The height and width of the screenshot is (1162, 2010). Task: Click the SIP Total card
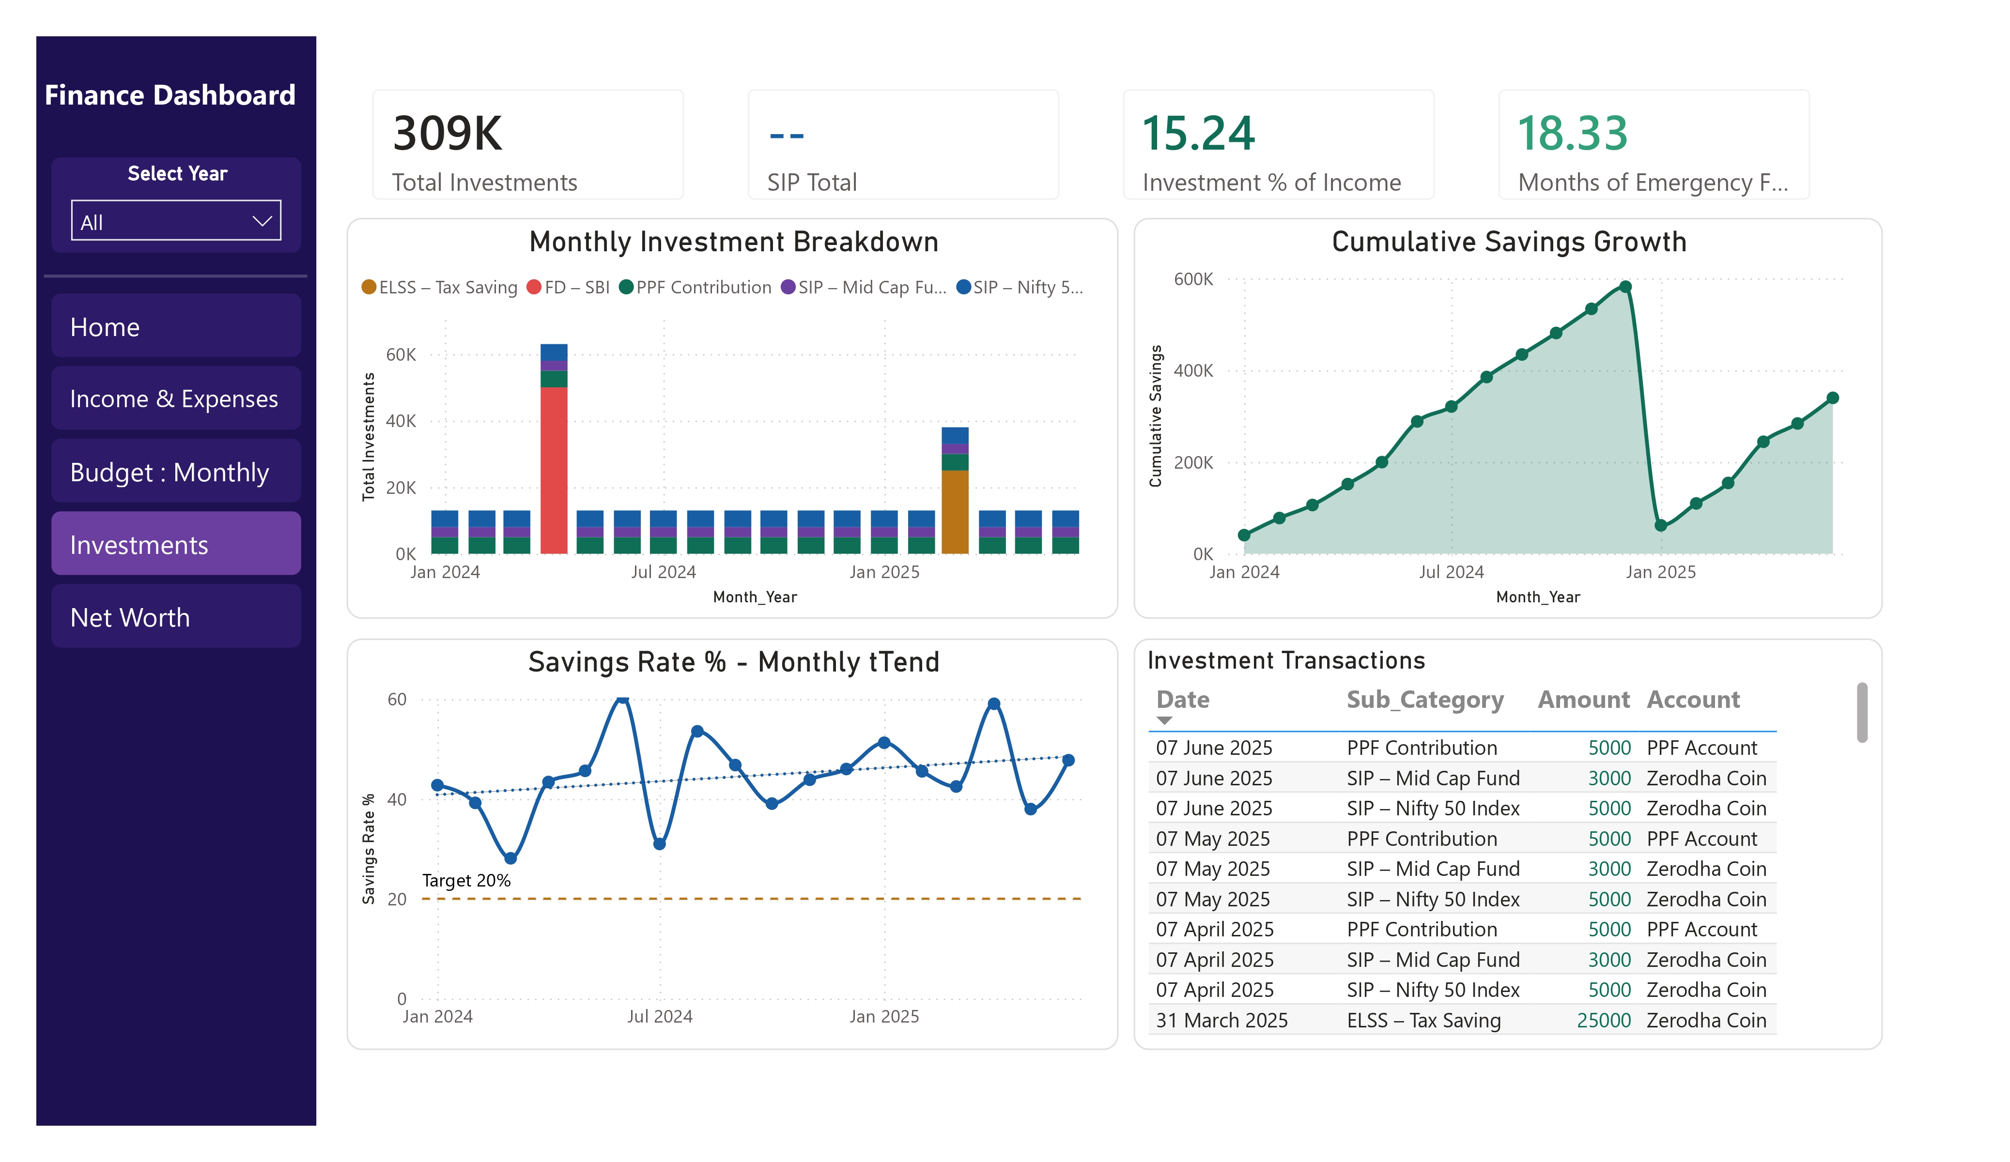point(903,144)
